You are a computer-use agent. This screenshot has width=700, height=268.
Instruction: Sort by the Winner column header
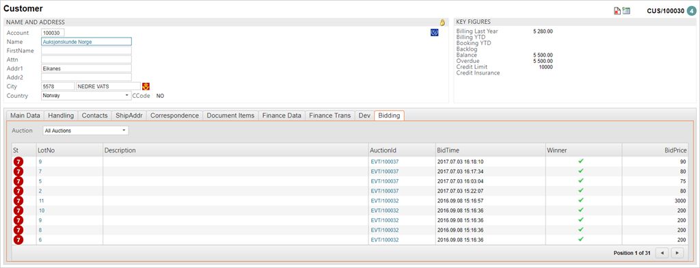[584, 150]
